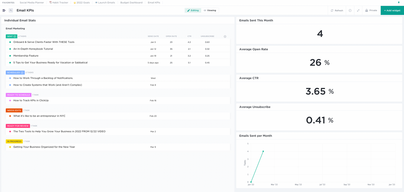Collapse the IN PROGRESS group
The width and height of the screenshot is (404, 192).
[14, 141]
